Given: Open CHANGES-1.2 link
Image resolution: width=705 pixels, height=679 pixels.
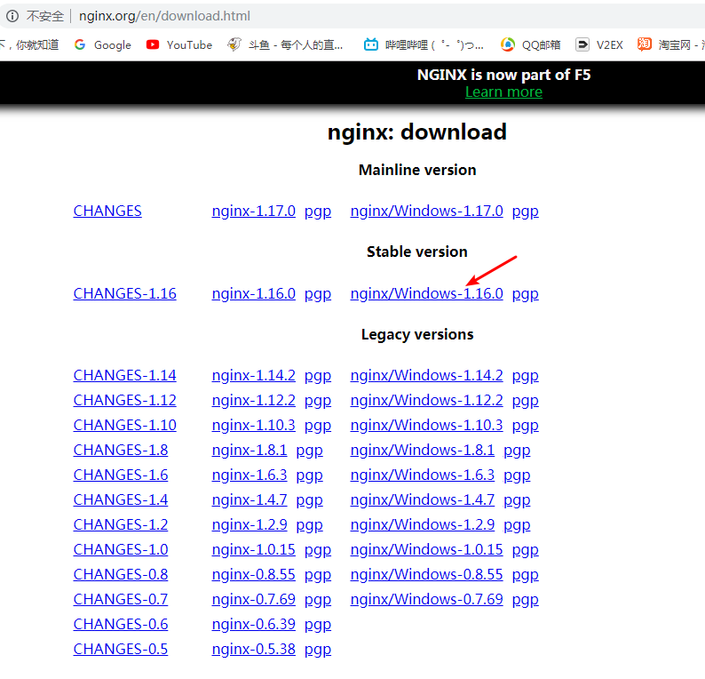Looking at the screenshot, I should (121, 525).
